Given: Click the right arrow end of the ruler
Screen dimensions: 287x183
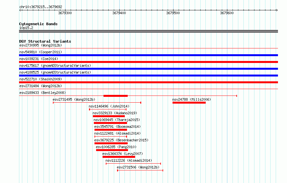Looking at the screenshot, I should [277, 10].
